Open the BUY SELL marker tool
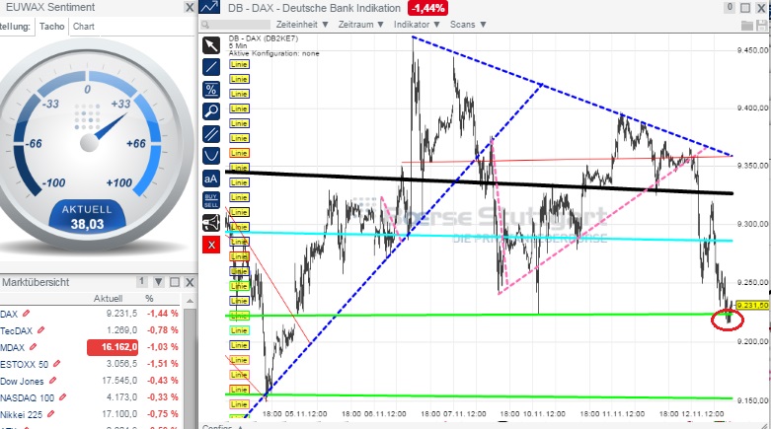 [211, 200]
